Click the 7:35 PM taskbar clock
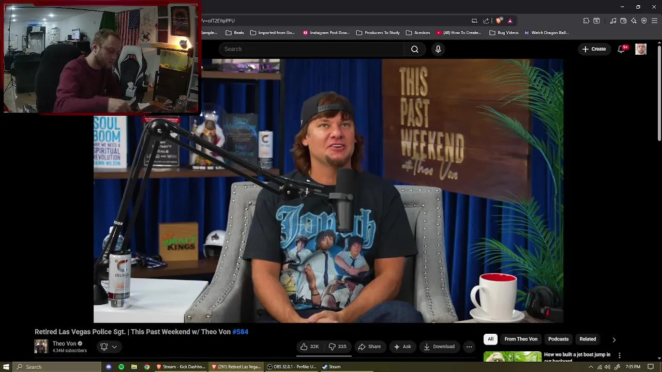This screenshot has height=372, width=662. pos(633,367)
